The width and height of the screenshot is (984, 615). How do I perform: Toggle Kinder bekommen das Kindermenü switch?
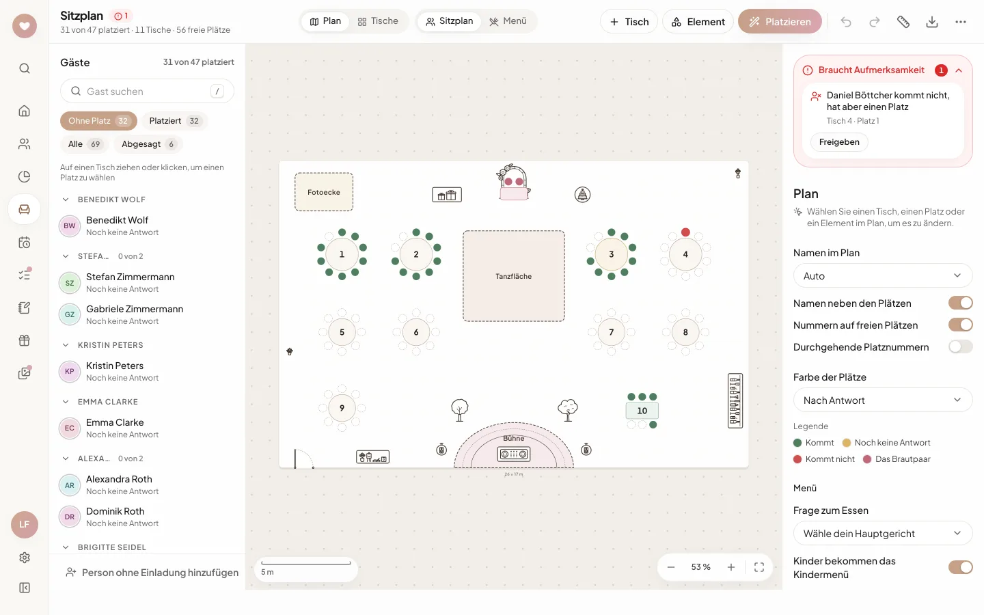point(961,567)
